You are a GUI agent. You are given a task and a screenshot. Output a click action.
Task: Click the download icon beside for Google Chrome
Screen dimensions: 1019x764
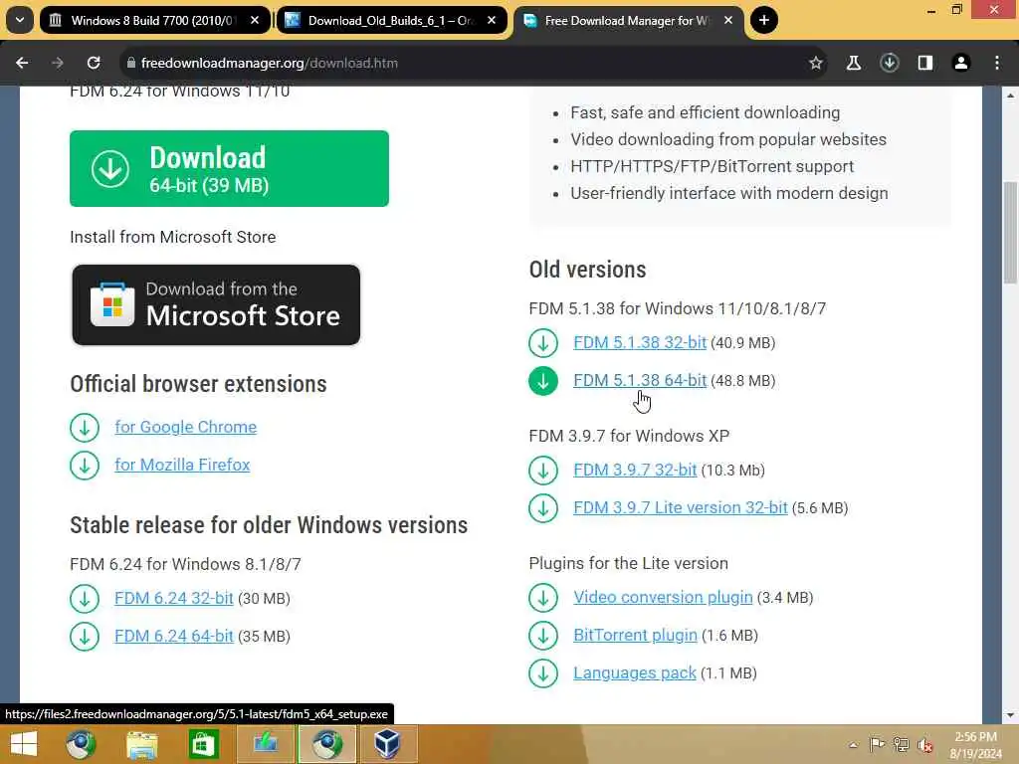point(85,428)
